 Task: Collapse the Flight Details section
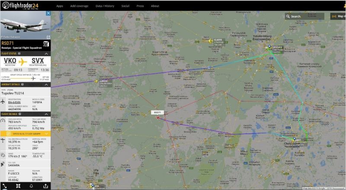46,114
